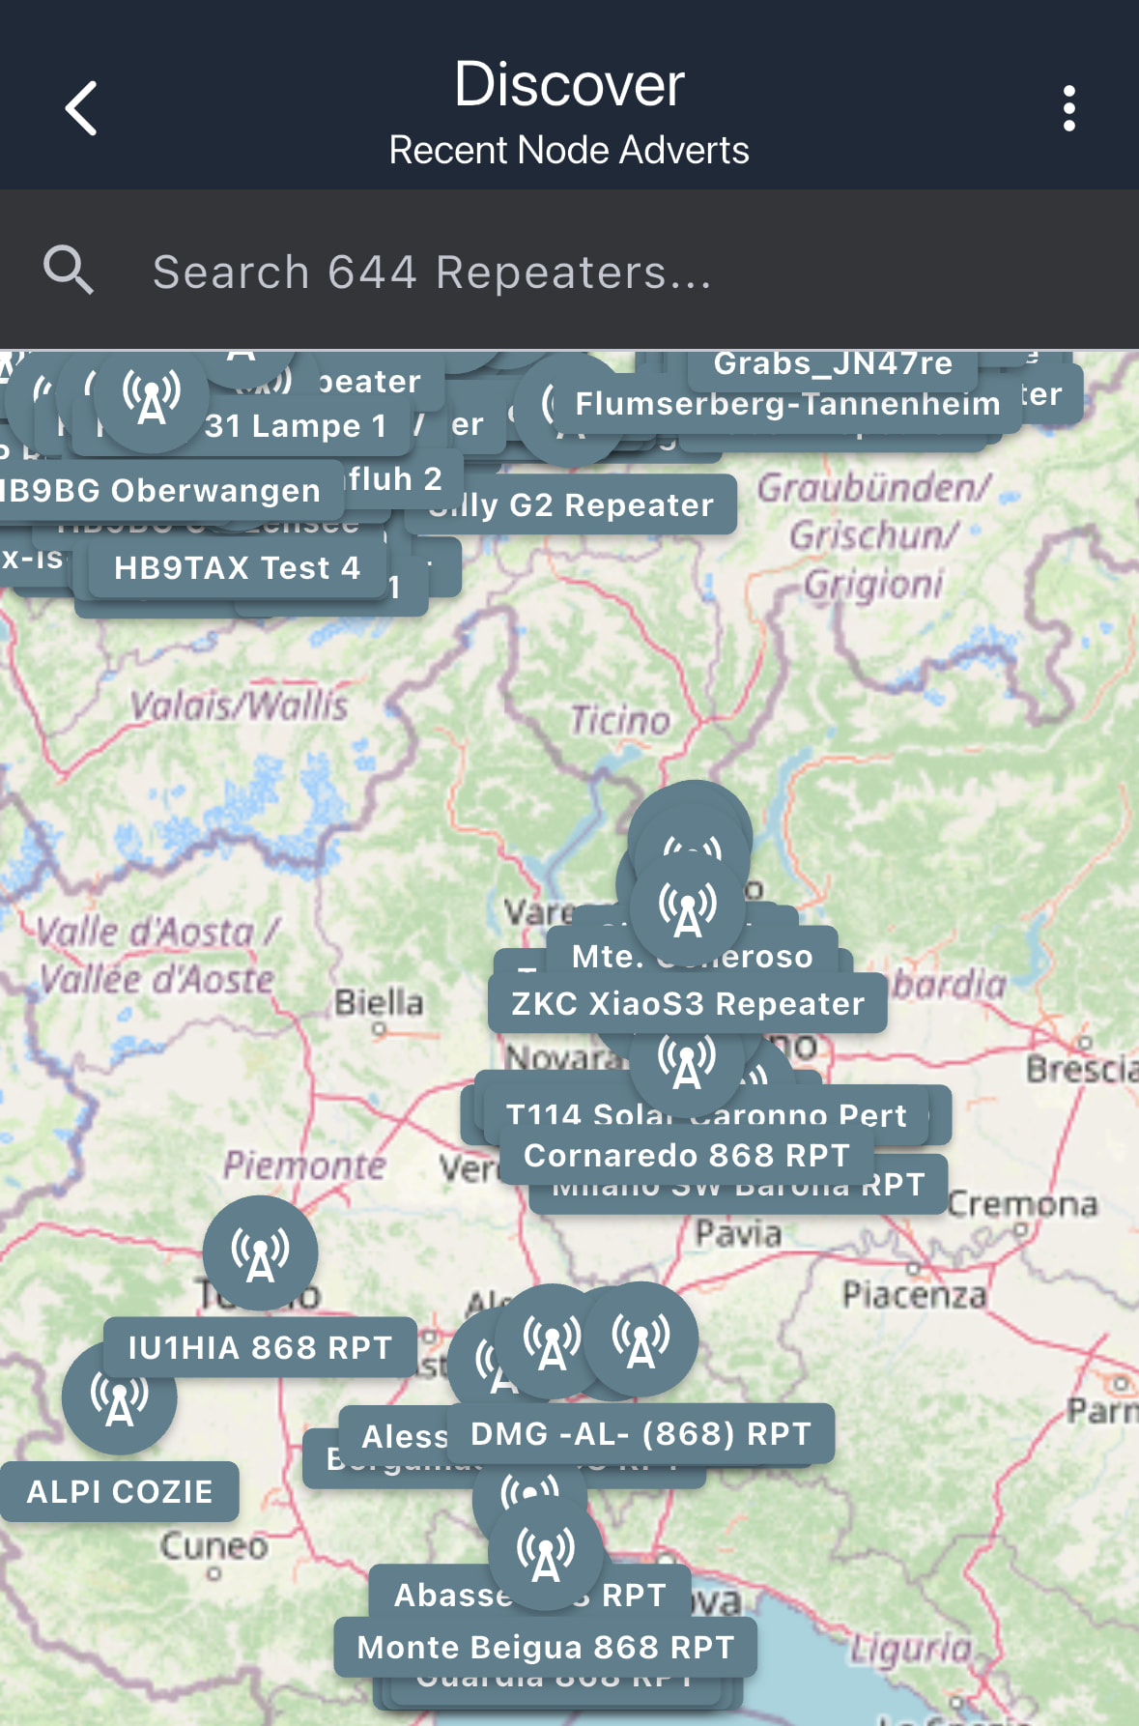Select the HB9TAX Test 4 label

pos(237,568)
